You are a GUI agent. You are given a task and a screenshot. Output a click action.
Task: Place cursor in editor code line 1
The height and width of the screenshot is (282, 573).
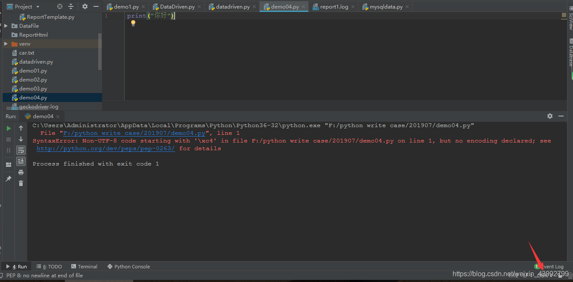151,16
